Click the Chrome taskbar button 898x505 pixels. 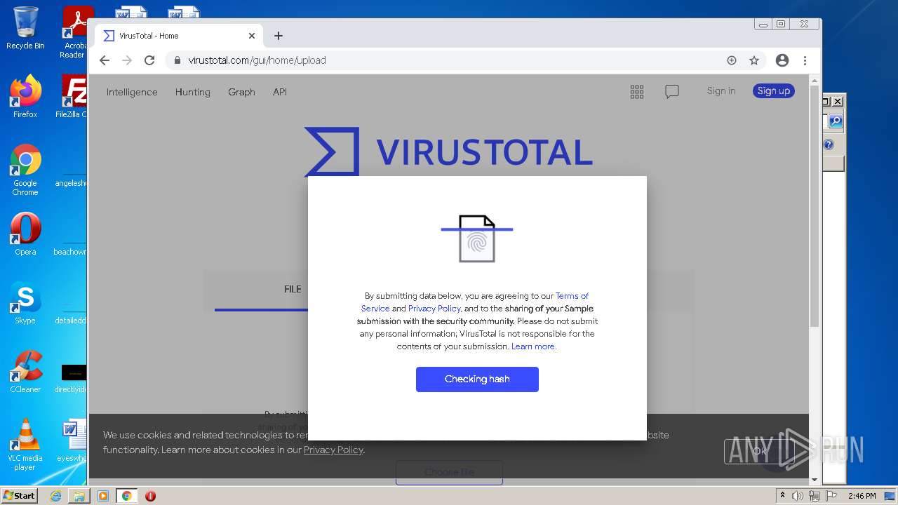click(x=127, y=496)
